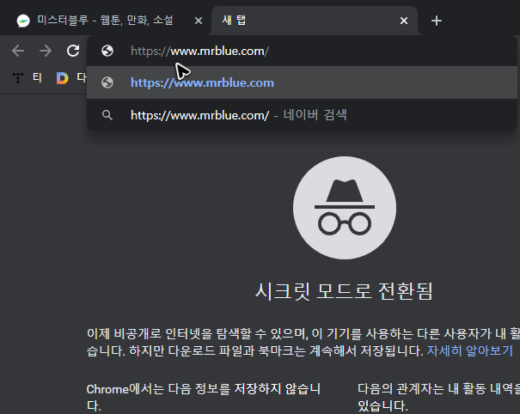Switch to the 미스터블루 tab
The height and width of the screenshot is (414, 520).
[106, 21]
